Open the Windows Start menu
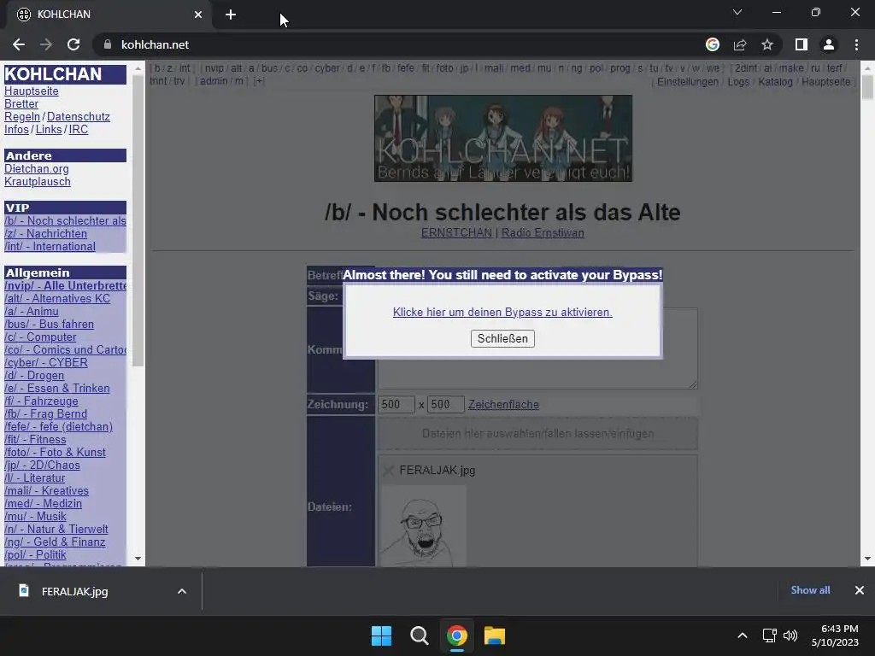Image resolution: width=875 pixels, height=656 pixels. (x=382, y=635)
